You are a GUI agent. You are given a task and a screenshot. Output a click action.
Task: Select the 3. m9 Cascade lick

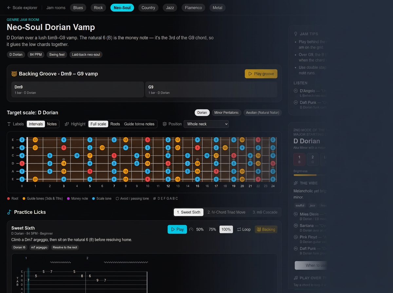pyautogui.click(x=265, y=212)
